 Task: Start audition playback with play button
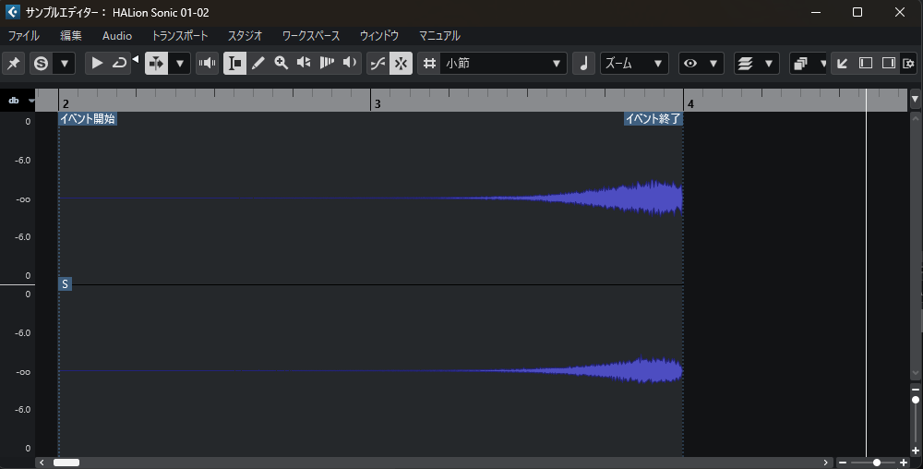coord(97,63)
